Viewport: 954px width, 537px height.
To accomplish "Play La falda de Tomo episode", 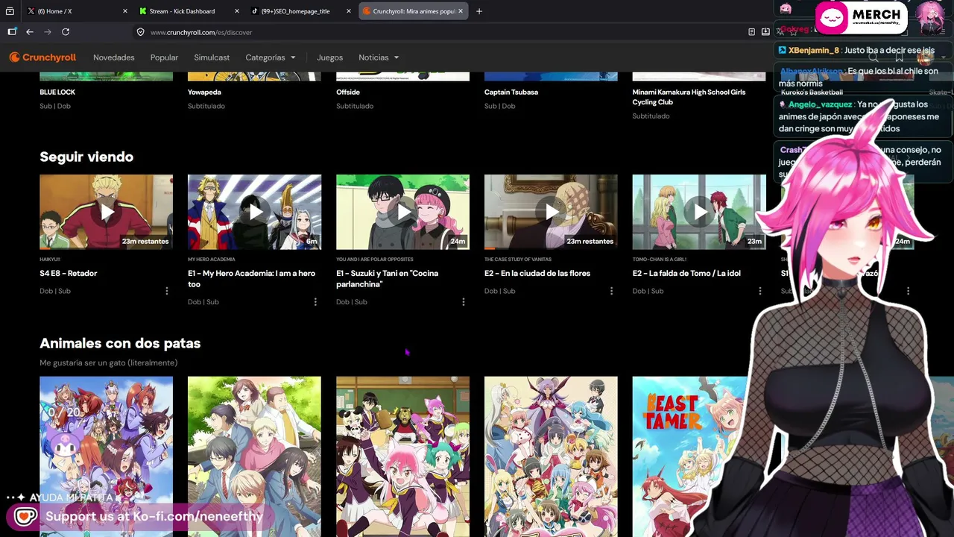I will coord(699,212).
